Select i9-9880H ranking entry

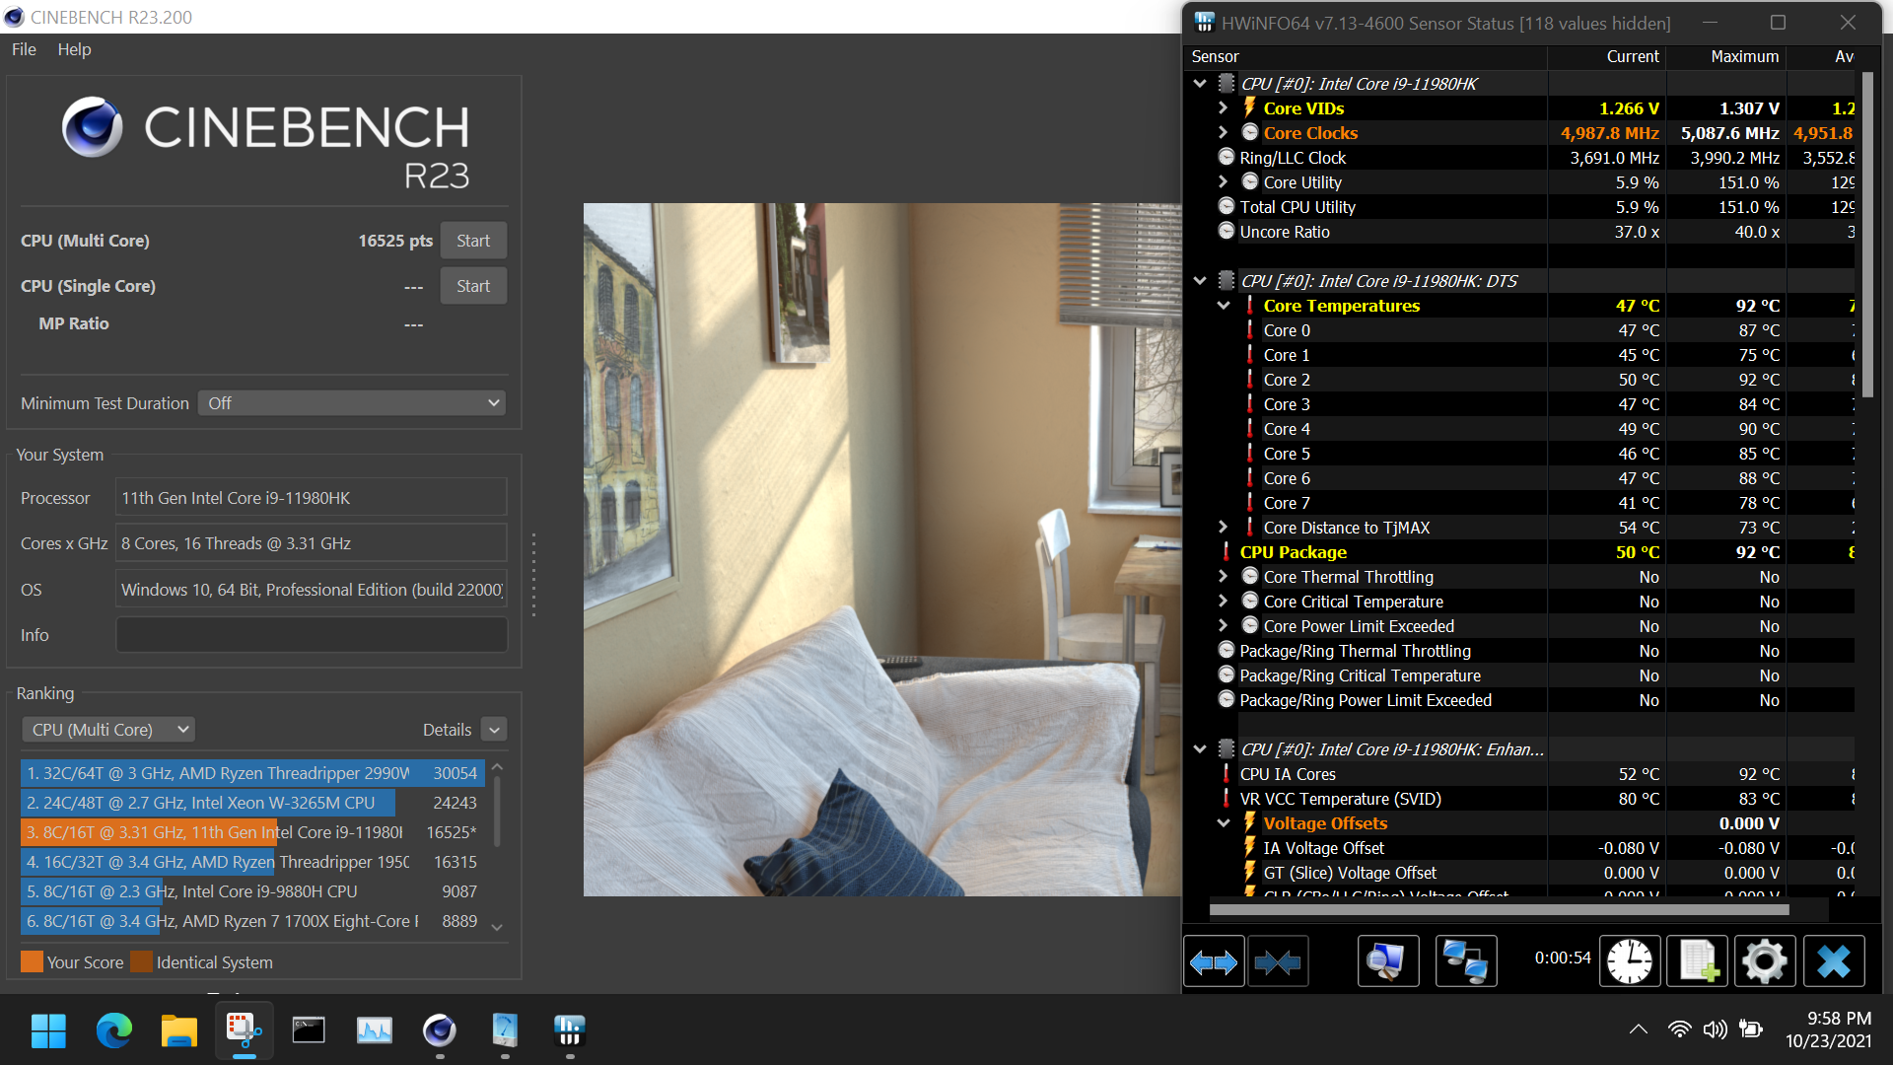click(x=252, y=891)
